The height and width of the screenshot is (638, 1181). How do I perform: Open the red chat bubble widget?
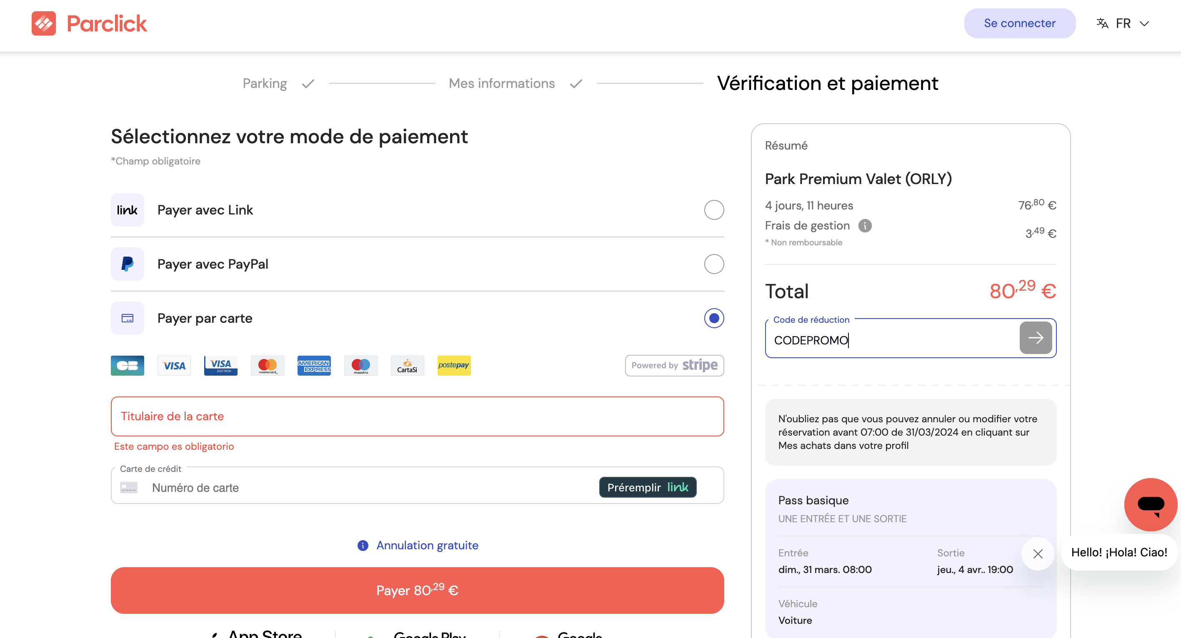click(1150, 504)
